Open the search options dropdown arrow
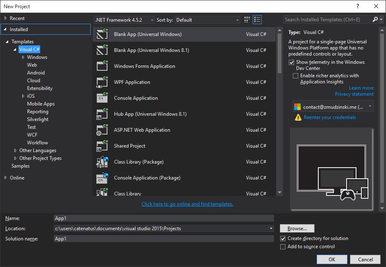Viewport: 386px width, 267px height. (381, 19)
